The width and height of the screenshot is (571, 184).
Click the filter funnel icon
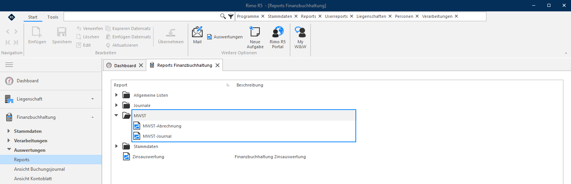[x=231, y=16]
